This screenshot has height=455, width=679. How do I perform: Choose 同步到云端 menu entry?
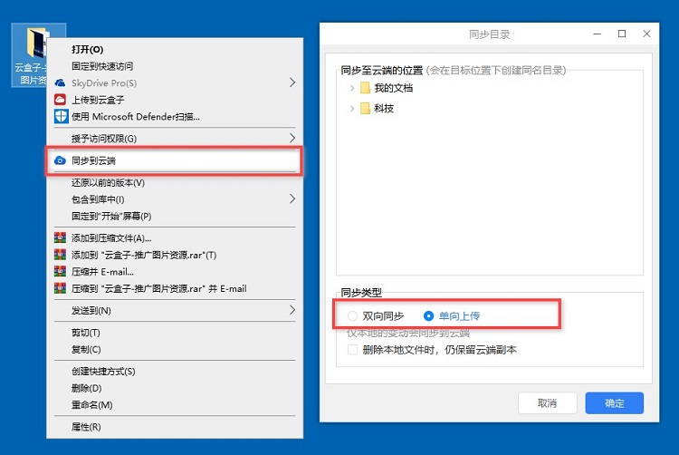tap(175, 160)
